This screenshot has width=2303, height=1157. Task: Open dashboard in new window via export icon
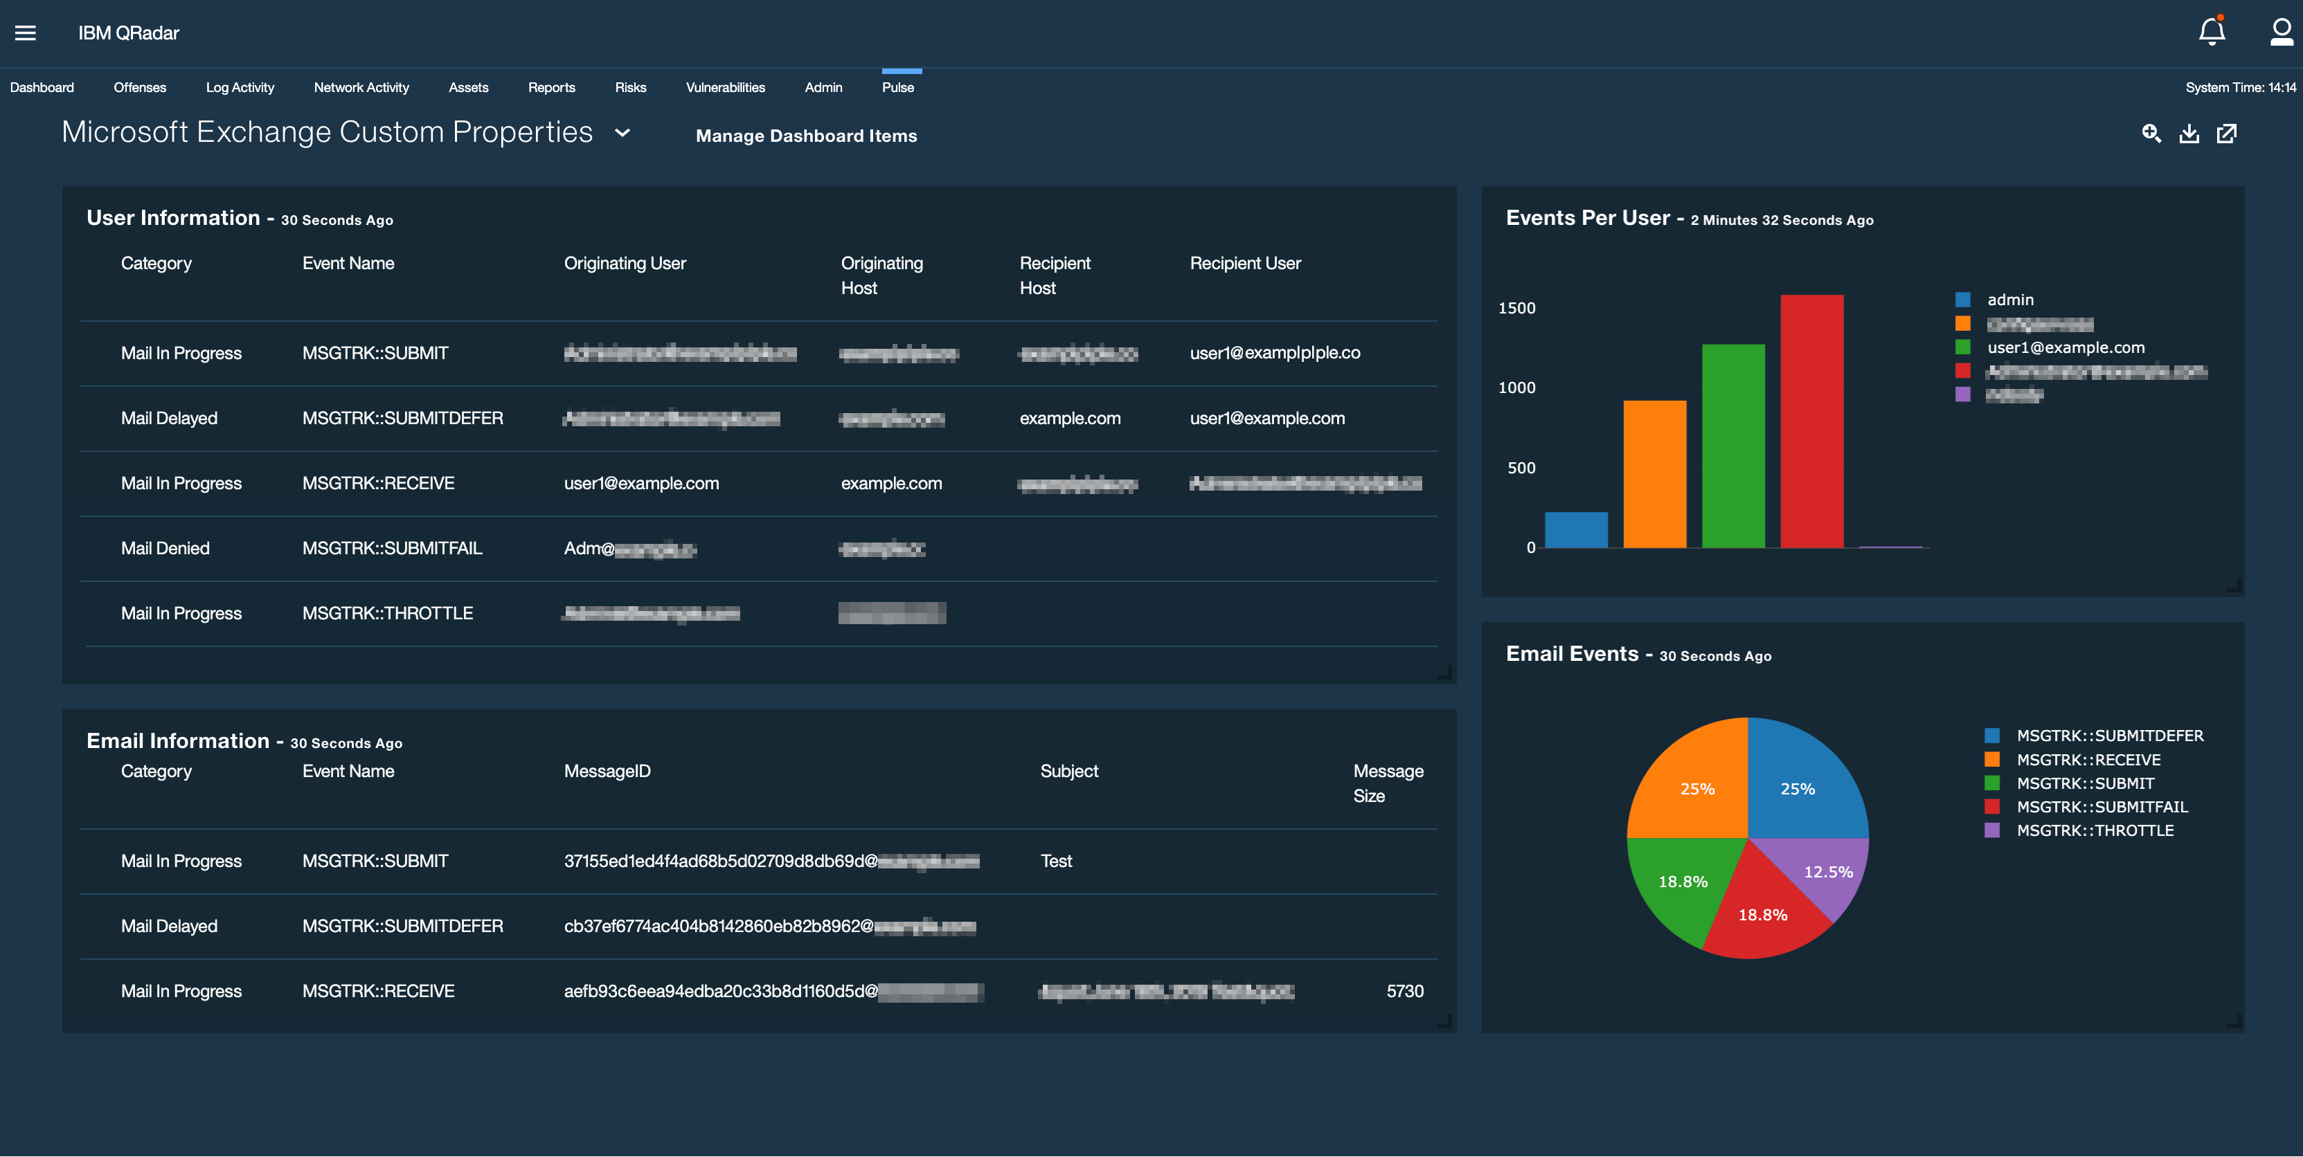[x=2227, y=133]
